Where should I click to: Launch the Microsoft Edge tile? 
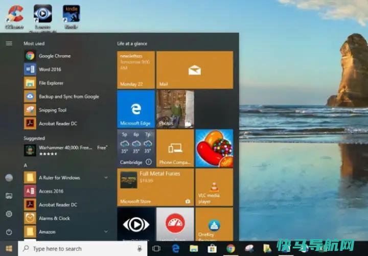pyautogui.click(x=136, y=109)
